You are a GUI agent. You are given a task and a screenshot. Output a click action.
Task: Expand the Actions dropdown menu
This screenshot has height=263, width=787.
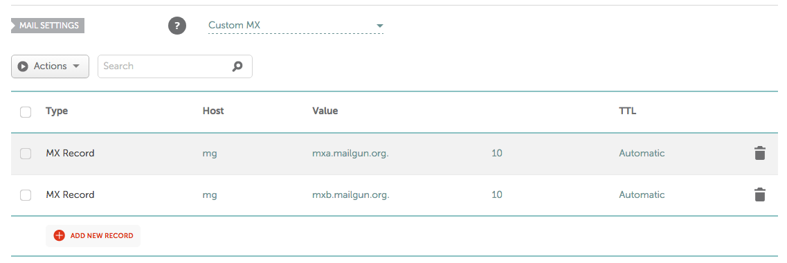click(x=51, y=66)
